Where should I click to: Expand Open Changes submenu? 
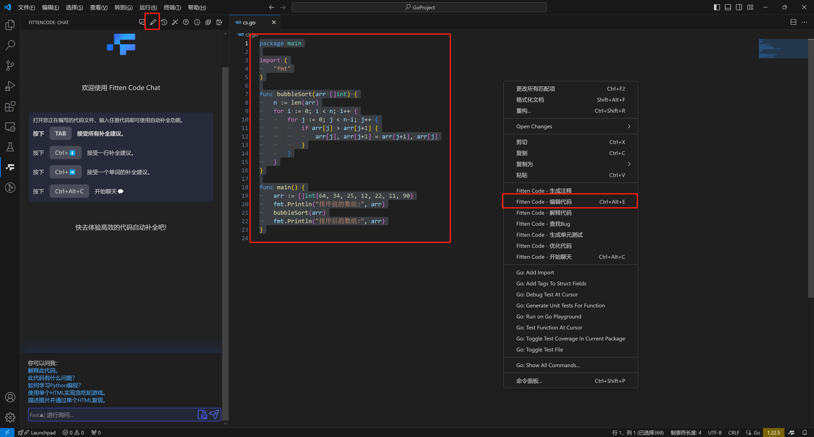click(x=571, y=126)
